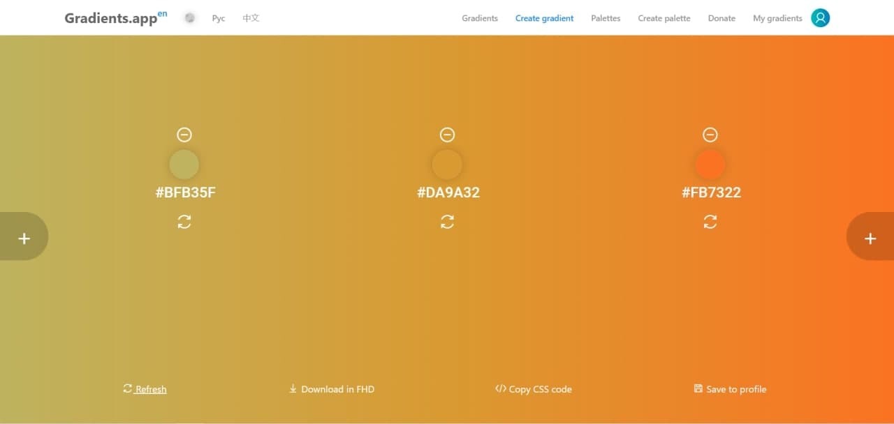Open the Donate page
The image size is (894, 424).
coord(721,18)
